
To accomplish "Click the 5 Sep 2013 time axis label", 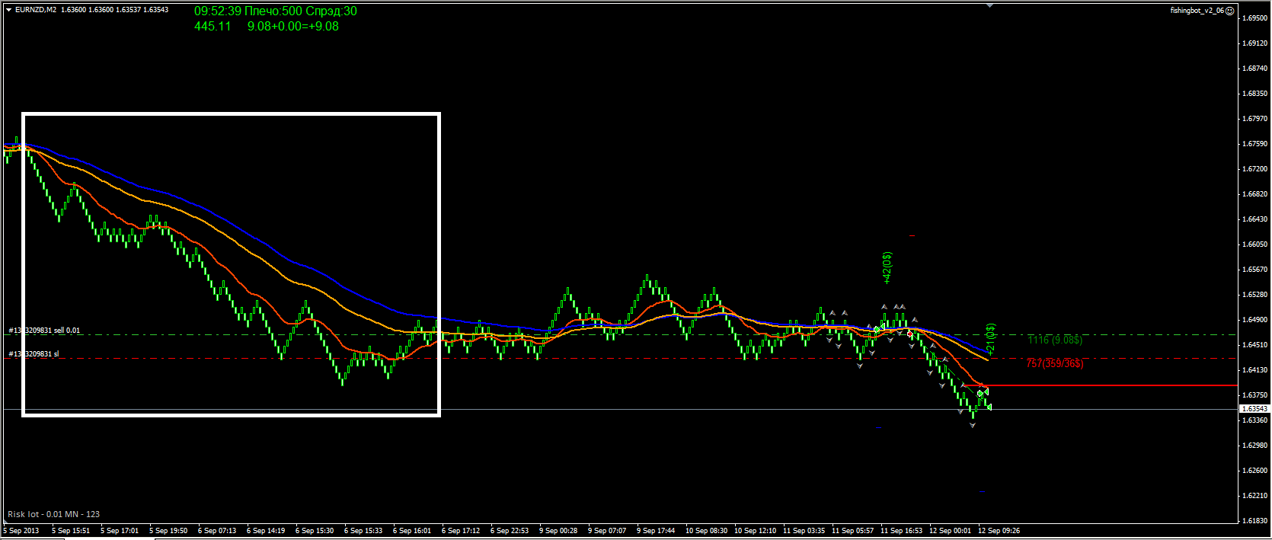I will coord(21,530).
